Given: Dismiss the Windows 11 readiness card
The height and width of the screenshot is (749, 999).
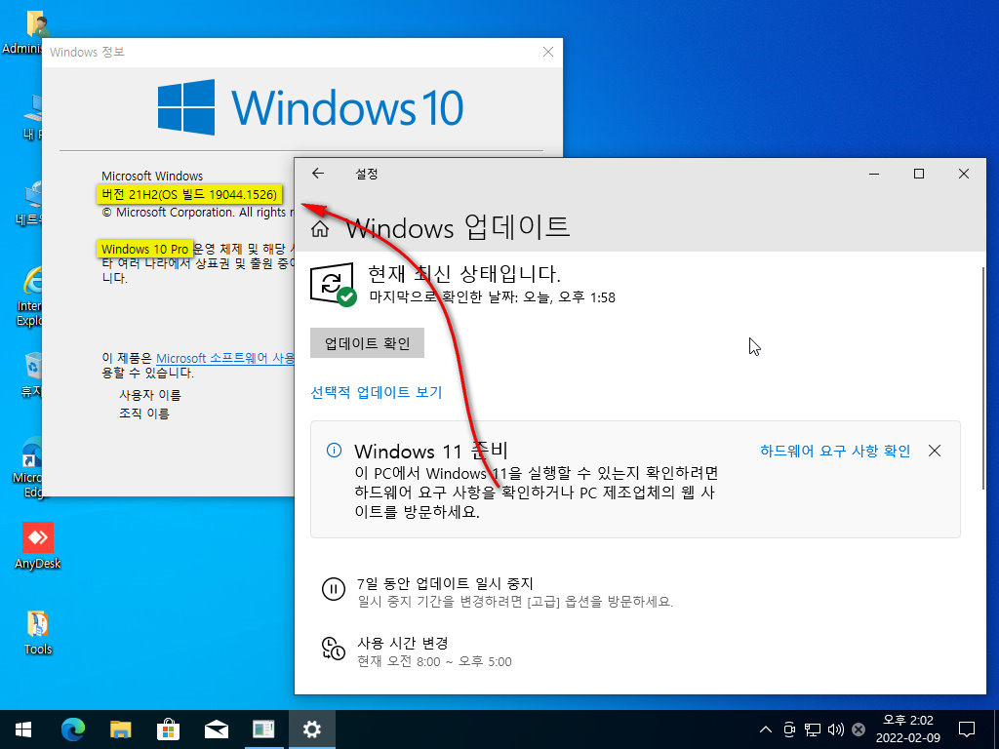Looking at the screenshot, I should pyautogui.click(x=934, y=451).
